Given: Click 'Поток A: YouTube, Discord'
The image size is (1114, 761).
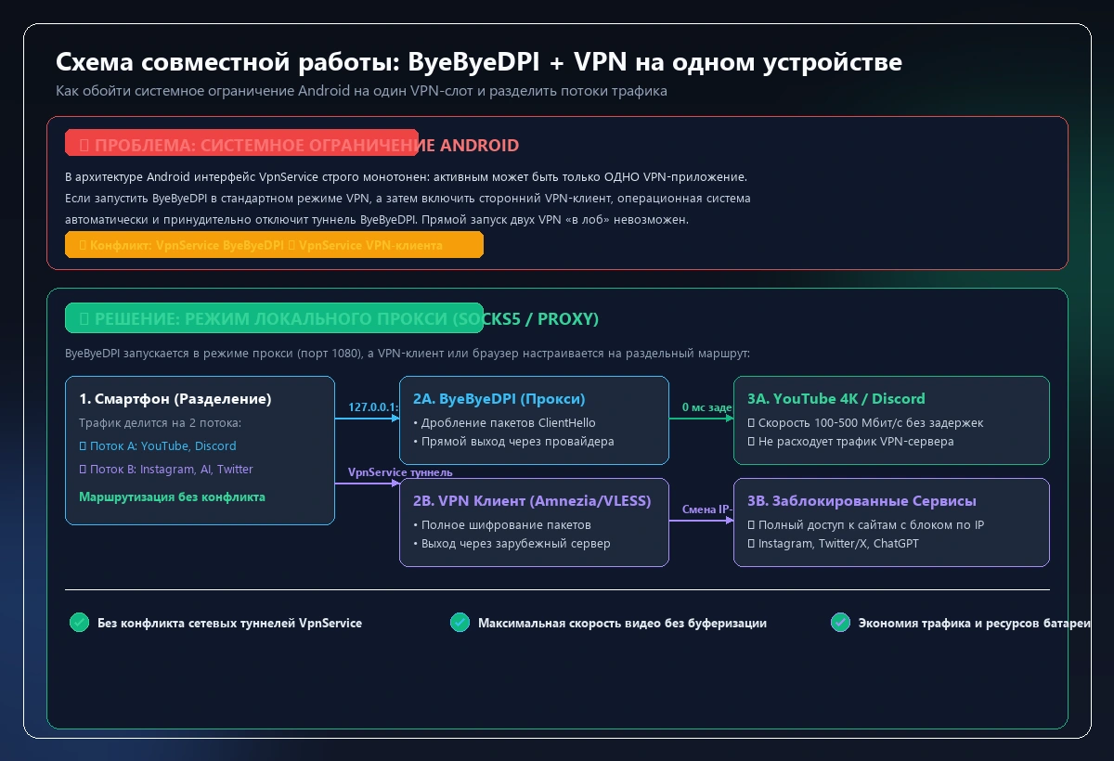Looking at the screenshot, I should pyautogui.click(x=158, y=446).
